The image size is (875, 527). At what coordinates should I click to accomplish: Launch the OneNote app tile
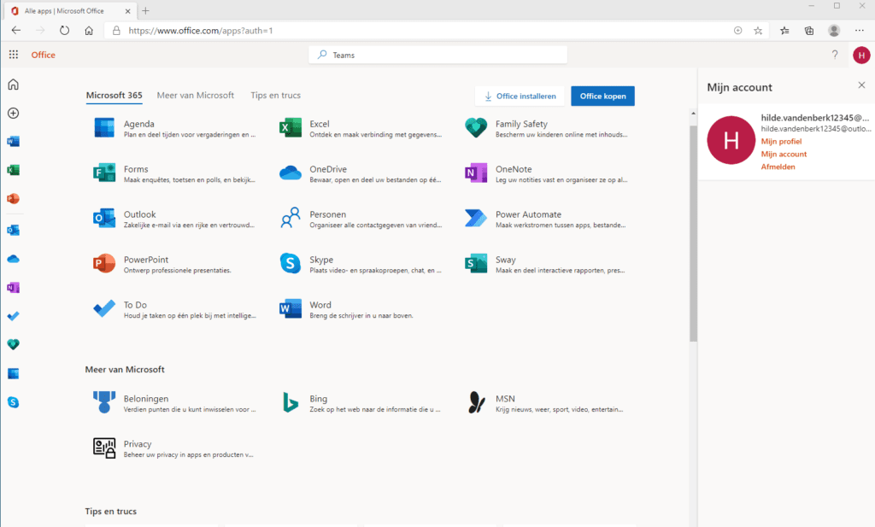click(x=546, y=173)
